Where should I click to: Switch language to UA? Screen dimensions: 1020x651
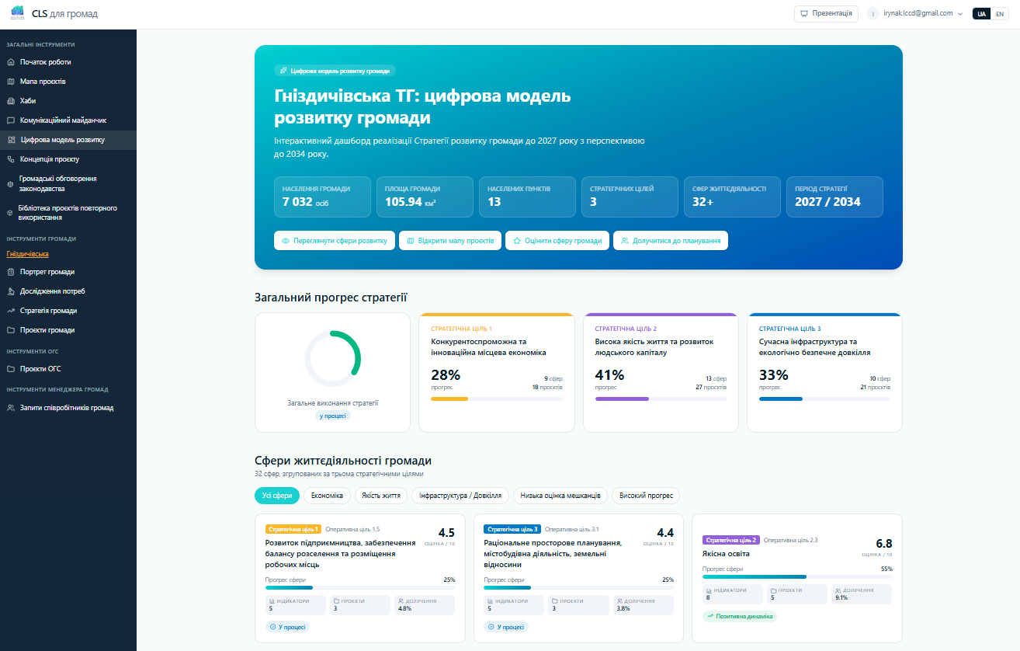(982, 14)
